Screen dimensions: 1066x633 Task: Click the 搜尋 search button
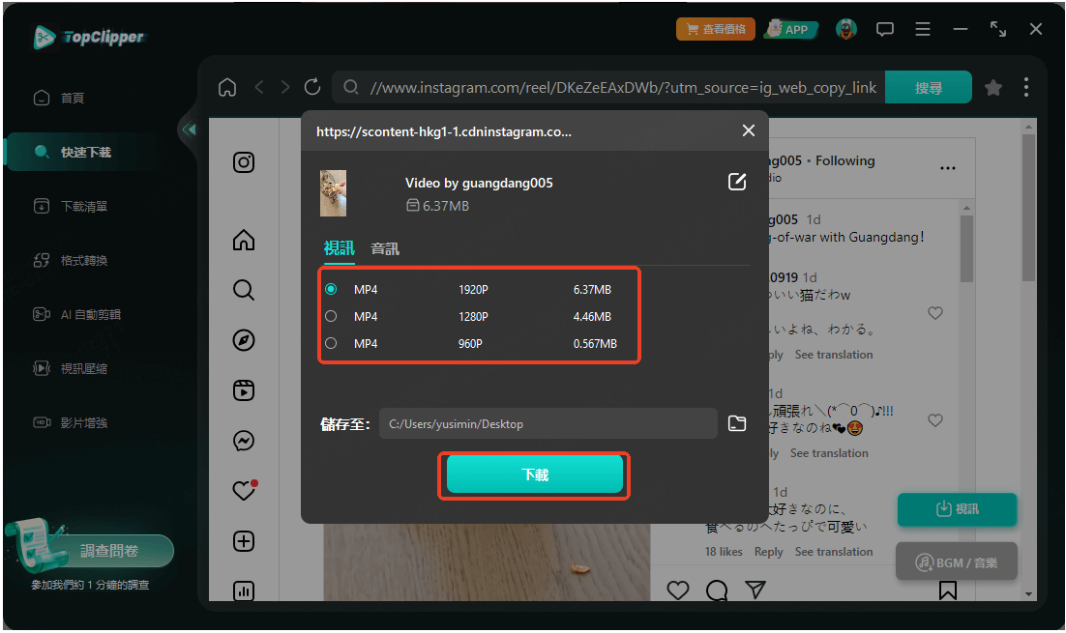(x=928, y=87)
